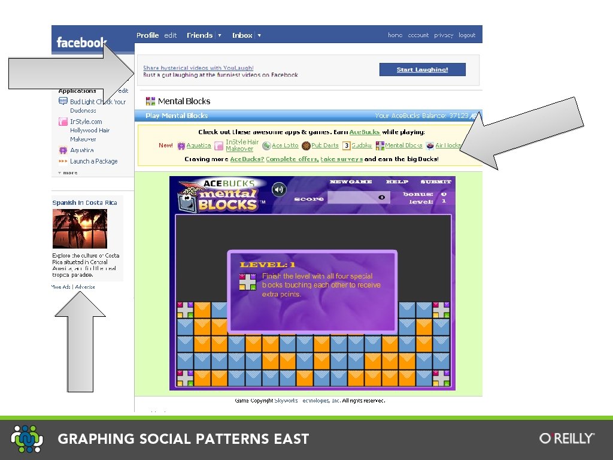
Task: Click the Air Hockey promo icon
Action: 430,146
